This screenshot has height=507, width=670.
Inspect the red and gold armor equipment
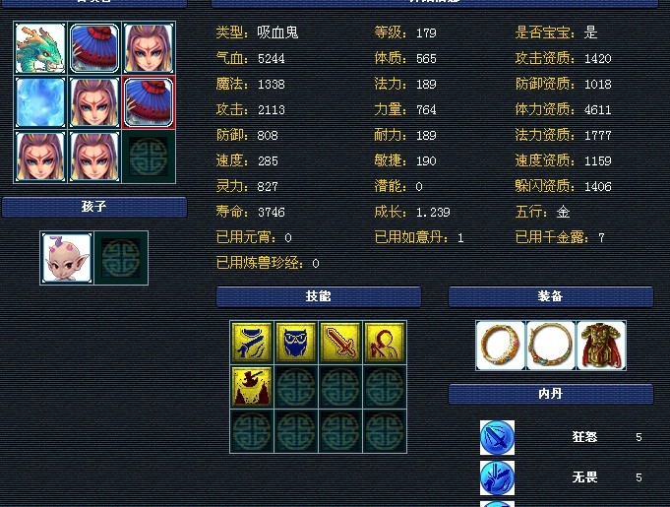click(601, 346)
